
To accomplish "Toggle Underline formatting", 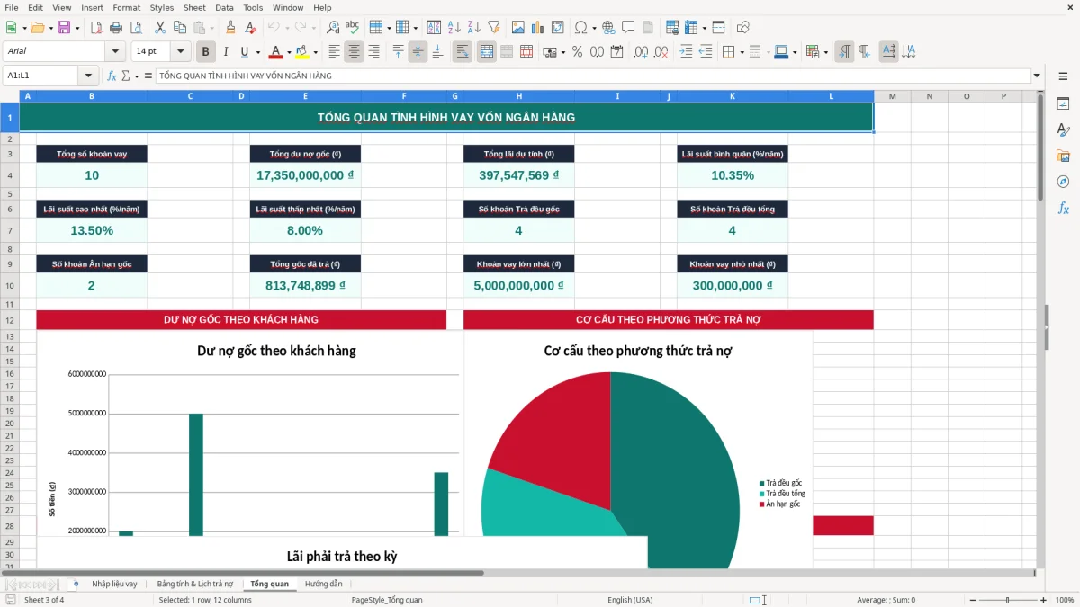I will [244, 52].
